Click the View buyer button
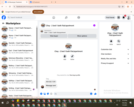Image resolution: width=134 pixels, height=107 pixels. [54, 36]
